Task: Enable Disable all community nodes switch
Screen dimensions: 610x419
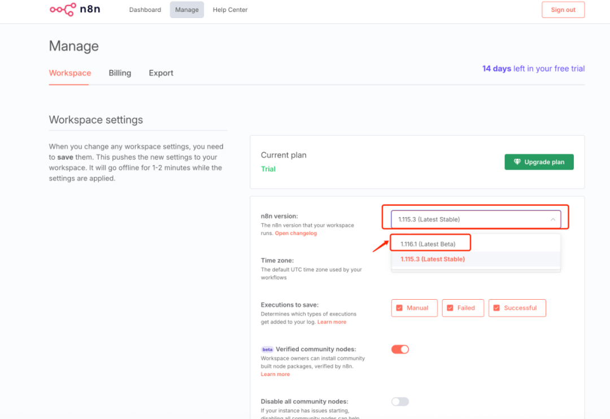Action: [x=400, y=401]
